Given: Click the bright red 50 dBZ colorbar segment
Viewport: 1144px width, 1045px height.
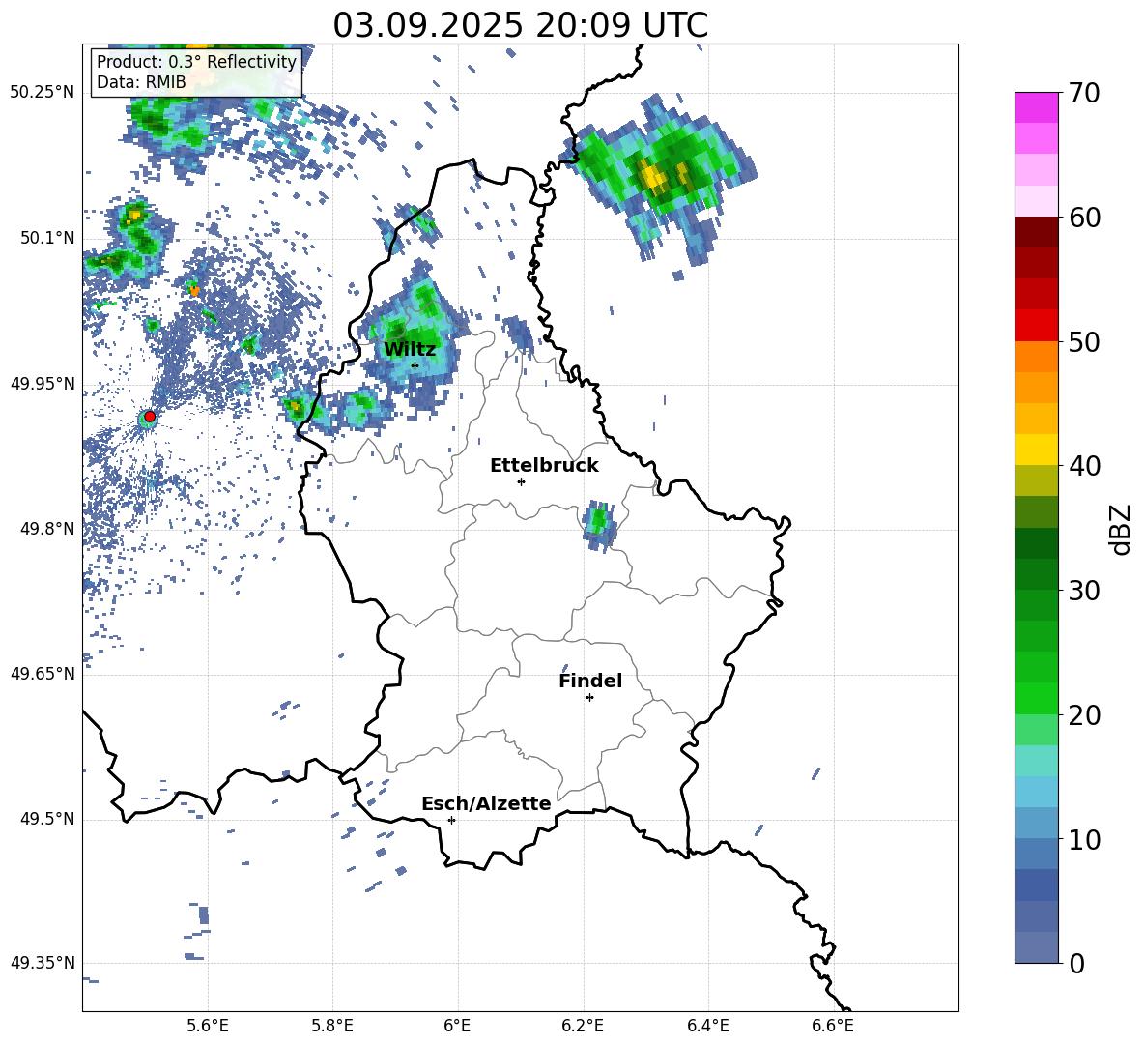Looking at the screenshot, I should pyautogui.click(x=1037, y=326).
